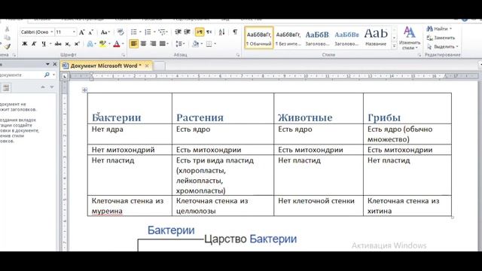The width and height of the screenshot is (482, 271).
Task: Apply the paragraph shading fill color
Action: point(195,44)
